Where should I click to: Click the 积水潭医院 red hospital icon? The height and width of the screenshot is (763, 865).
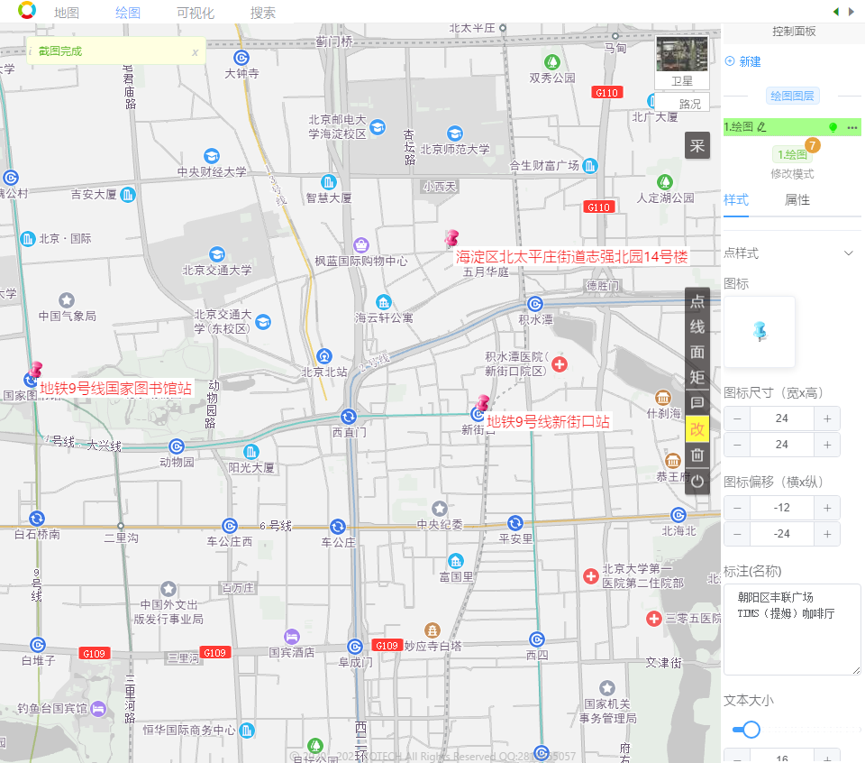(560, 364)
